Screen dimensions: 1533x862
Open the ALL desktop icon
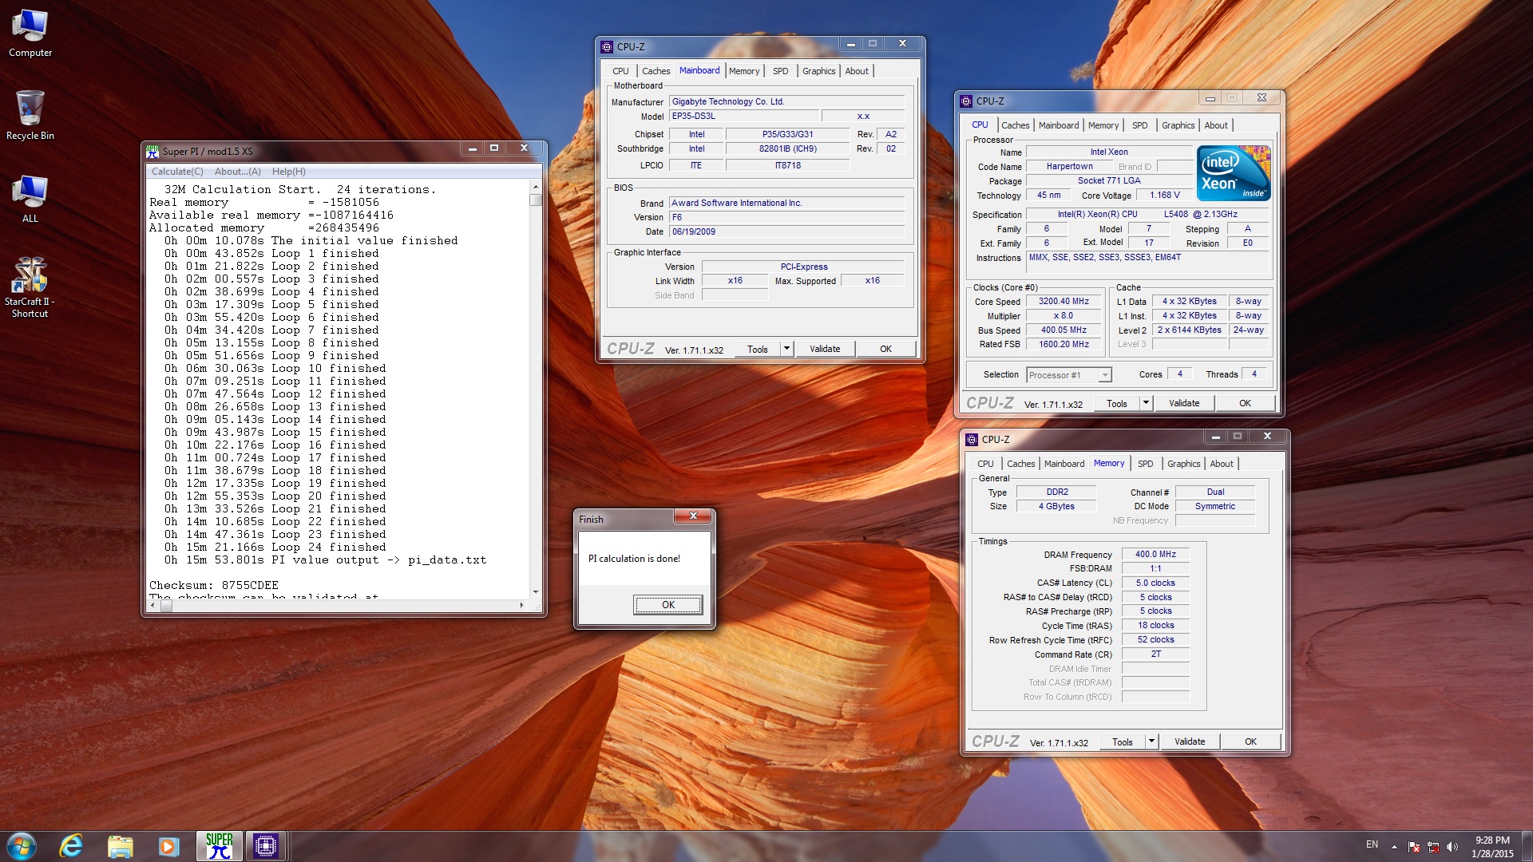(30, 200)
